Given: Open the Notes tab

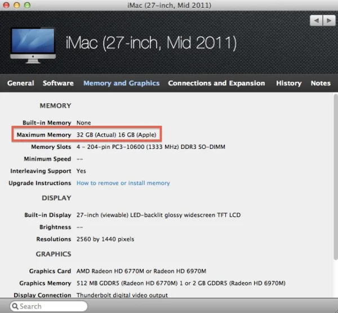Looking at the screenshot, I should click(321, 83).
